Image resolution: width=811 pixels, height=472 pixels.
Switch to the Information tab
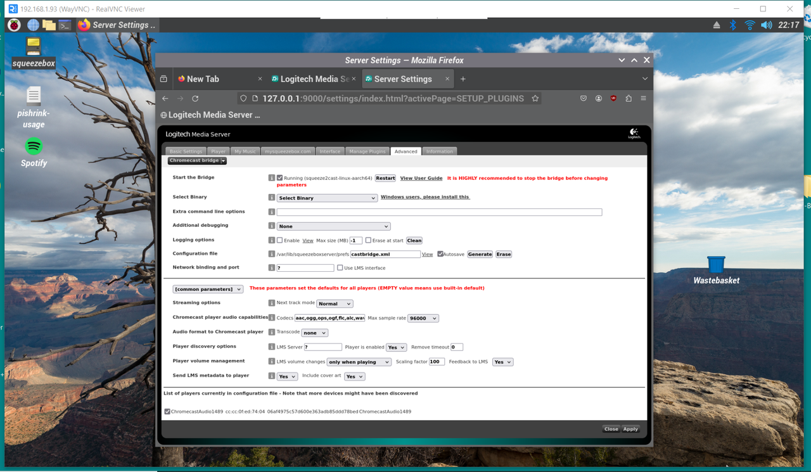coord(439,151)
